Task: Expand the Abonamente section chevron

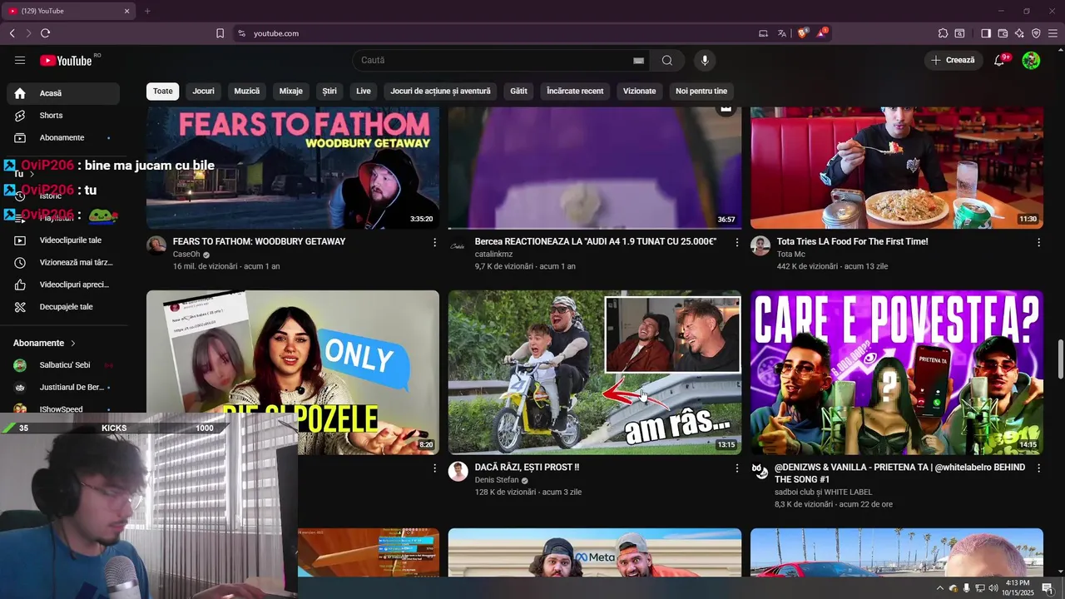Action: coord(73,343)
